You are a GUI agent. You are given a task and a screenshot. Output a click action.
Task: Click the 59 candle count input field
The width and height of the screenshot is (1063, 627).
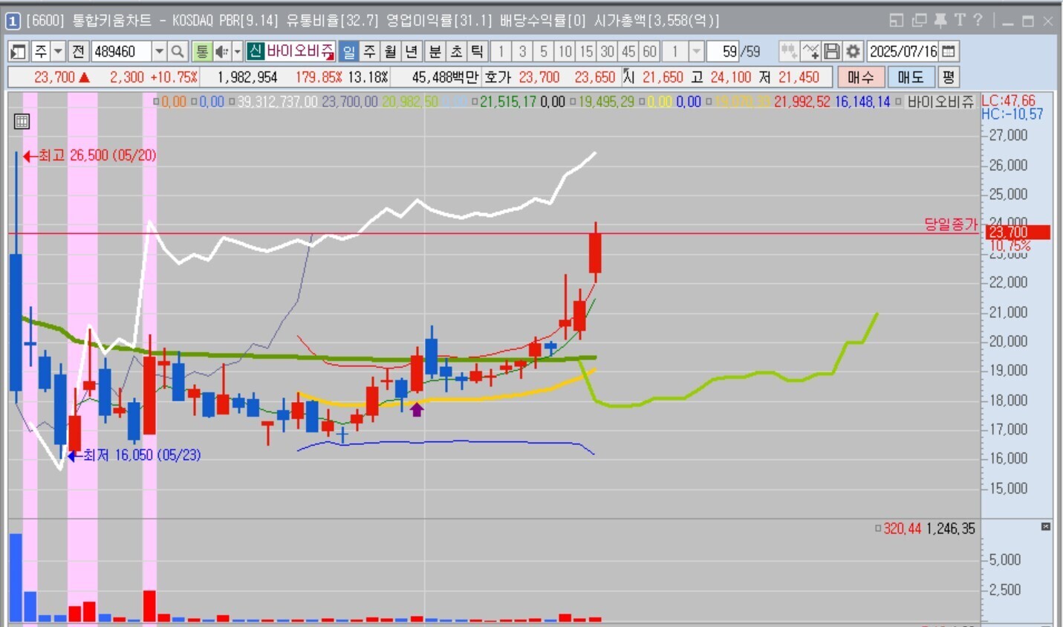(723, 51)
